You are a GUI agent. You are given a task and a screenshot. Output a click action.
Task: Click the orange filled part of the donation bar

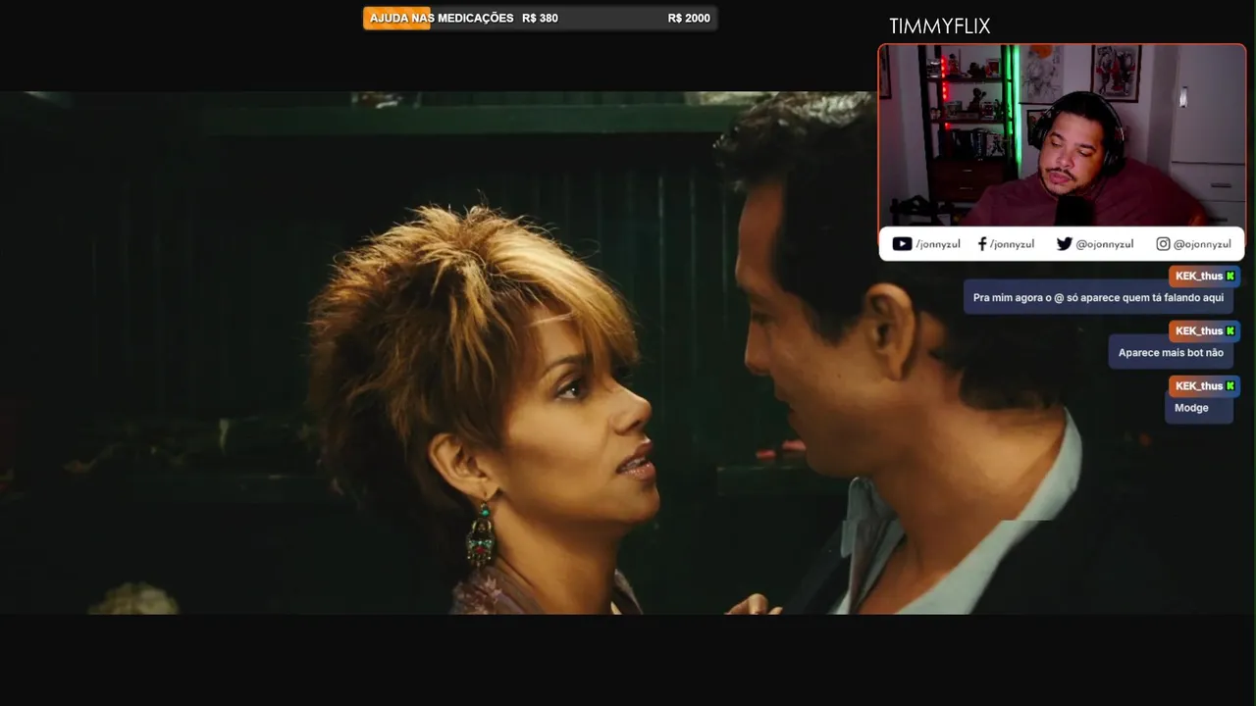point(396,19)
